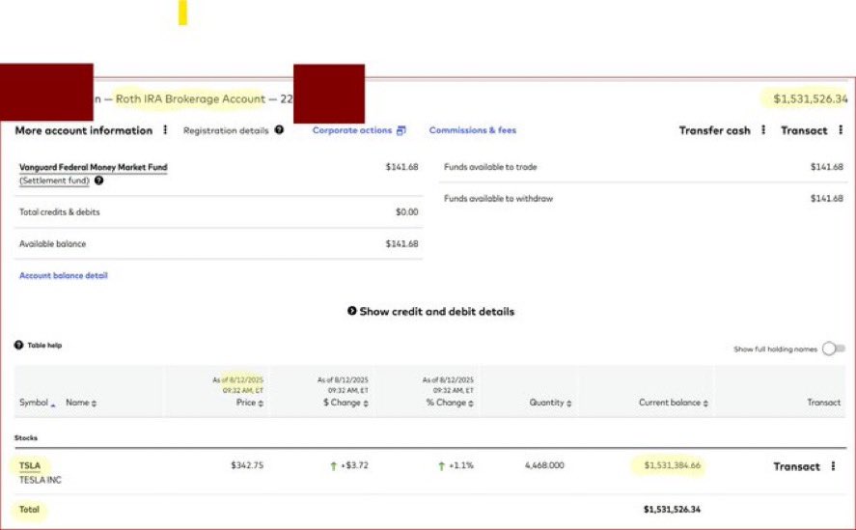Click the Registration details help question-mark icon
Viewport: 856px width, 530px height.
point(279,130)
